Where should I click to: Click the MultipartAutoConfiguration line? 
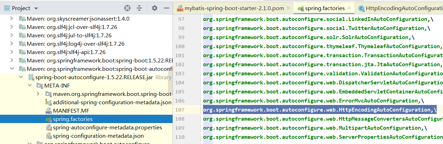tap(315, 128)
